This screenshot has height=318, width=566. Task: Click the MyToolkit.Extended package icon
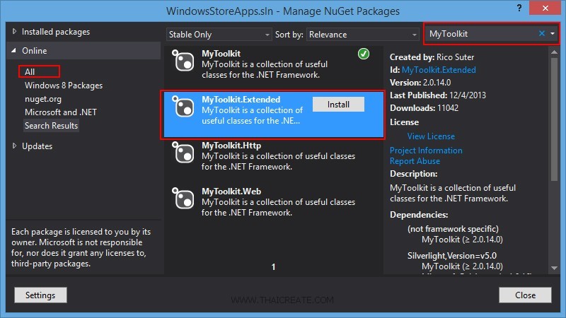(x=185, y=108)
